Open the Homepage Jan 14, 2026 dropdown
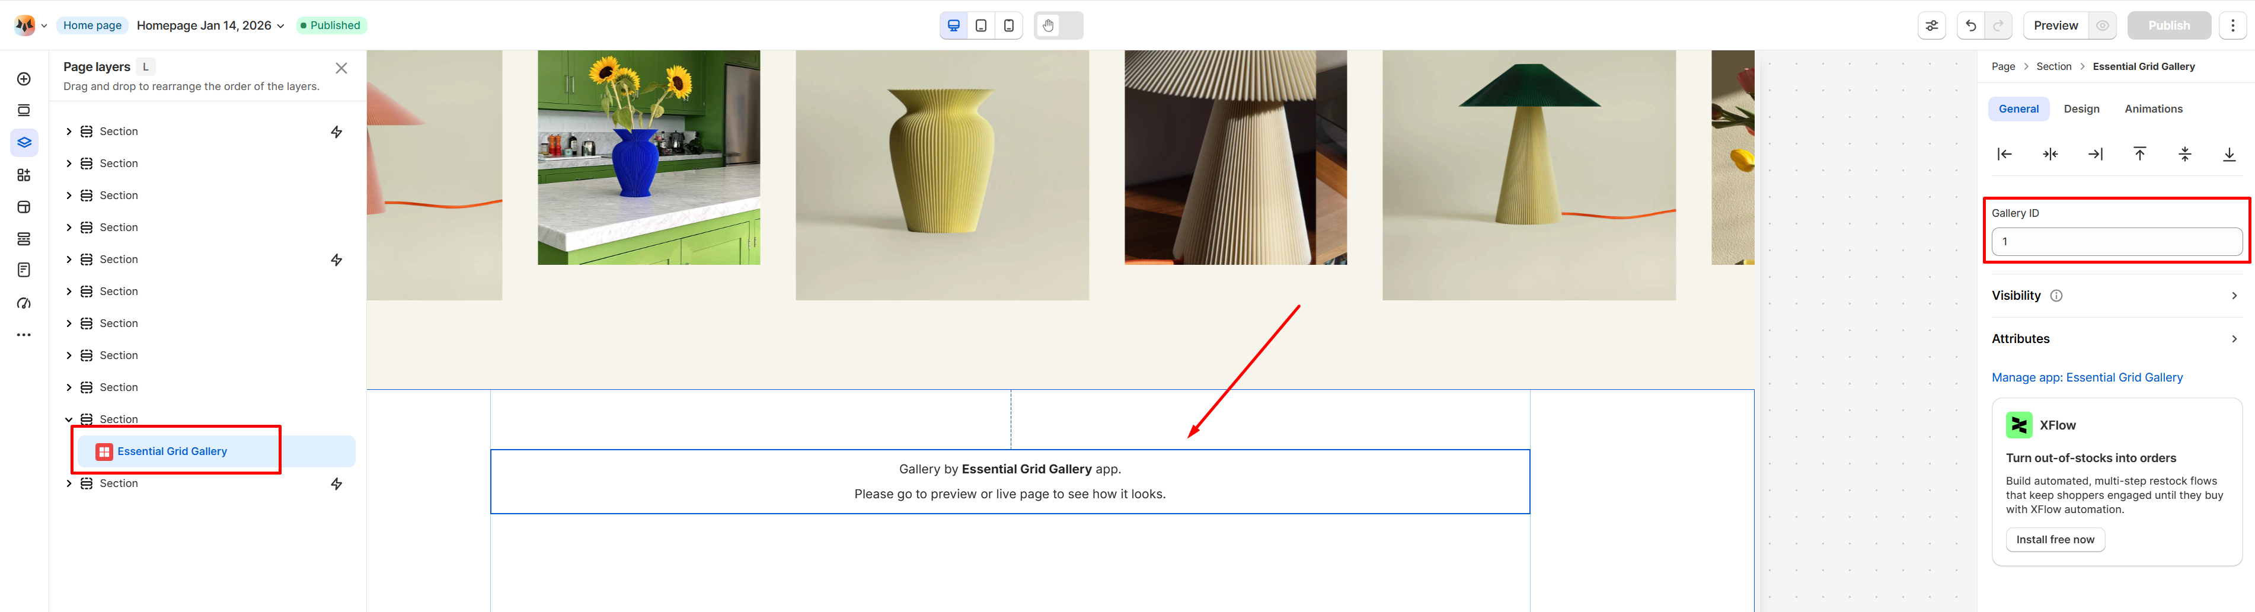2255x612 pixels. [210, 25]
